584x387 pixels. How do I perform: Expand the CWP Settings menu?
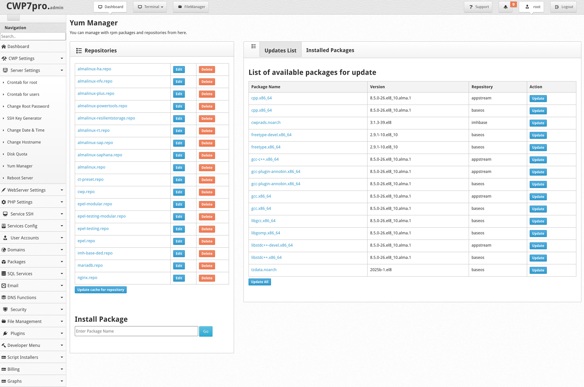coord(33,58)
